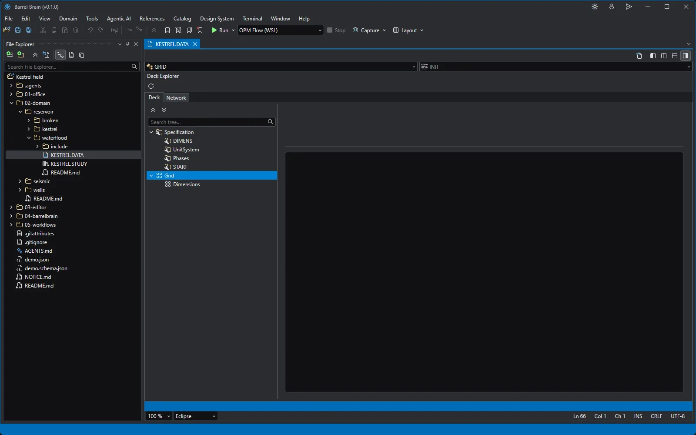Toggle the split-horizontal layout button
The image size is (696, 435).
point(675,56)
